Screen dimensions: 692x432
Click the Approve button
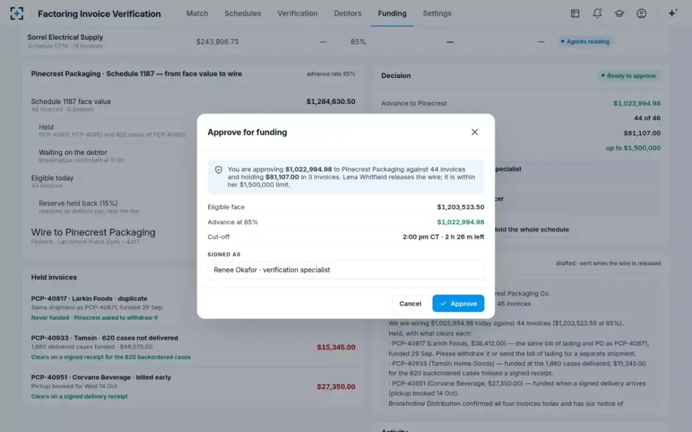tap(458, 304)
